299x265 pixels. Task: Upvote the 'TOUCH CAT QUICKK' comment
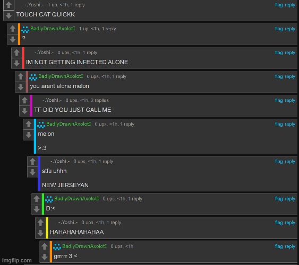tap(8, 5)
